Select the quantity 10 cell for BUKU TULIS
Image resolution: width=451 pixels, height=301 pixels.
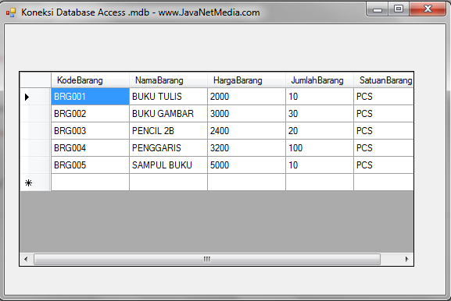pos(320,97)
